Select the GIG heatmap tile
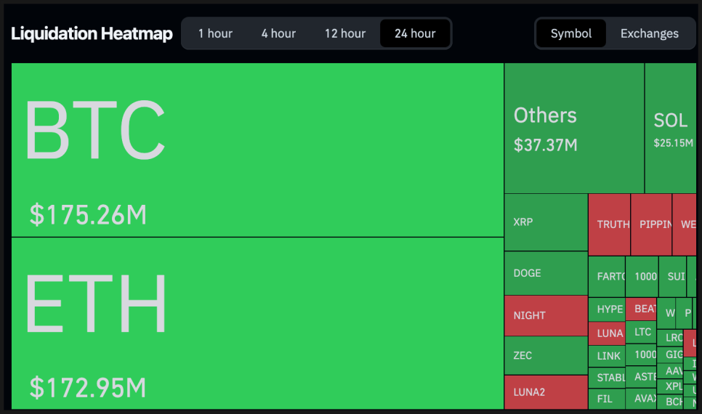This screenshot has width=702, height=414. (x=670, y=354)
